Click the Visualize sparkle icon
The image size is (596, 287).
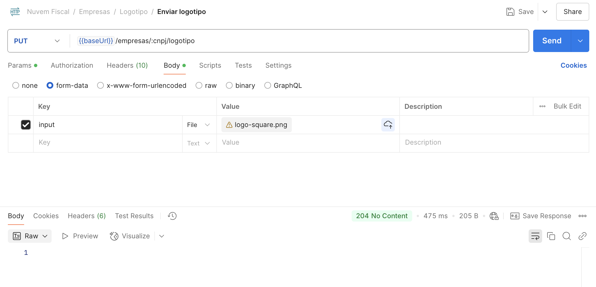point(114,236)
